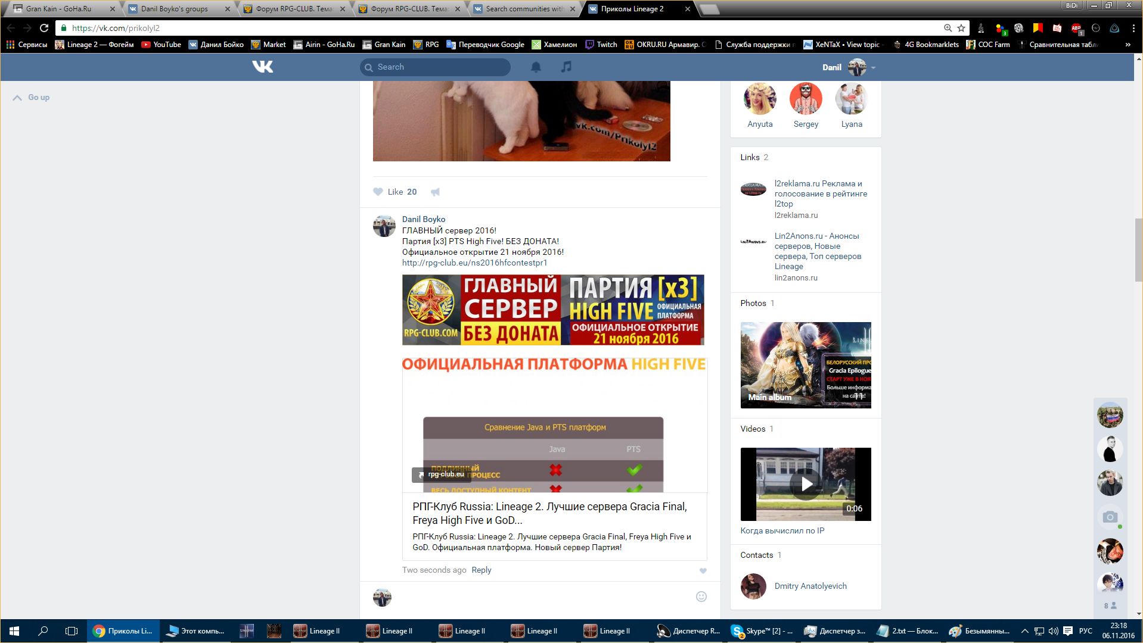Open the Videos section header
Screen dimensions: 1143x643
coord(757,429)
